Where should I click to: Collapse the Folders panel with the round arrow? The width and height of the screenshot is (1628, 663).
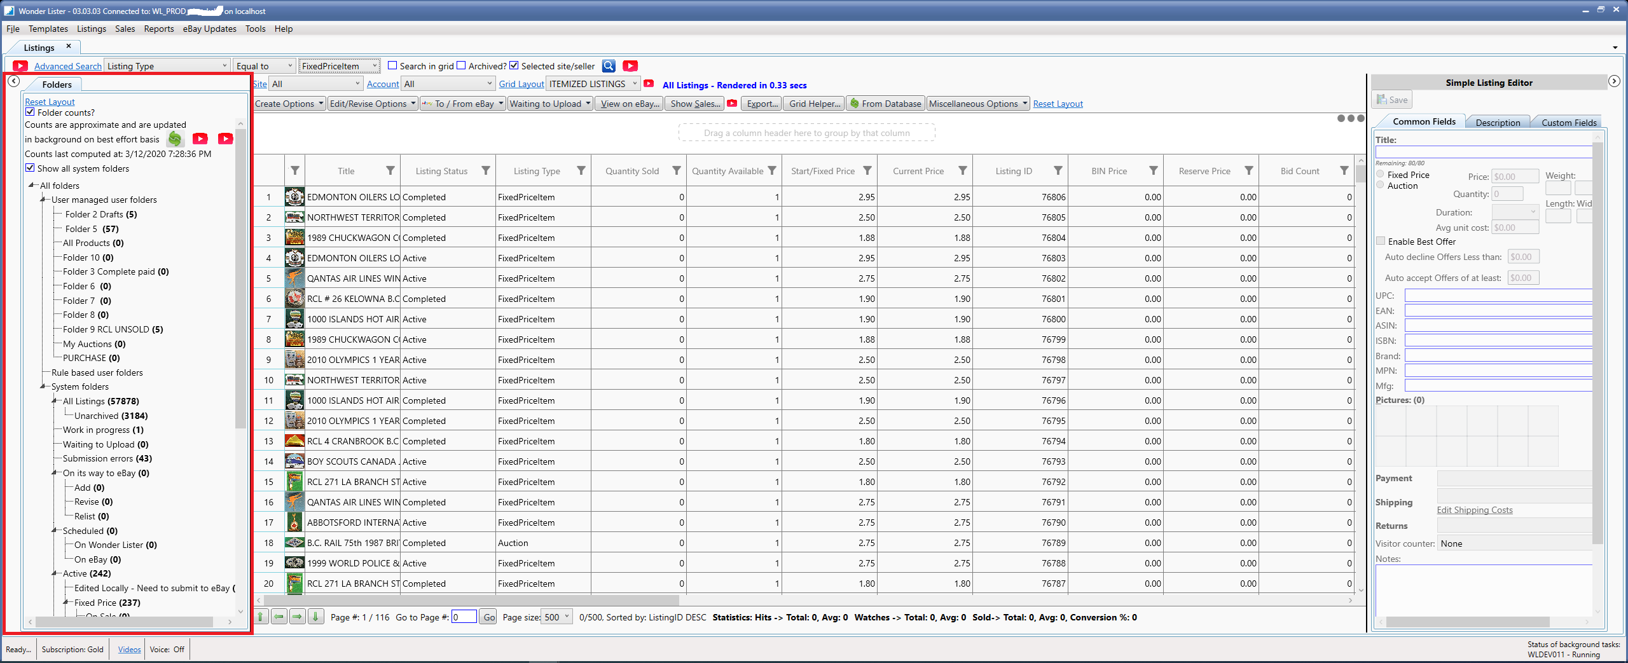(x=13, y=81)
